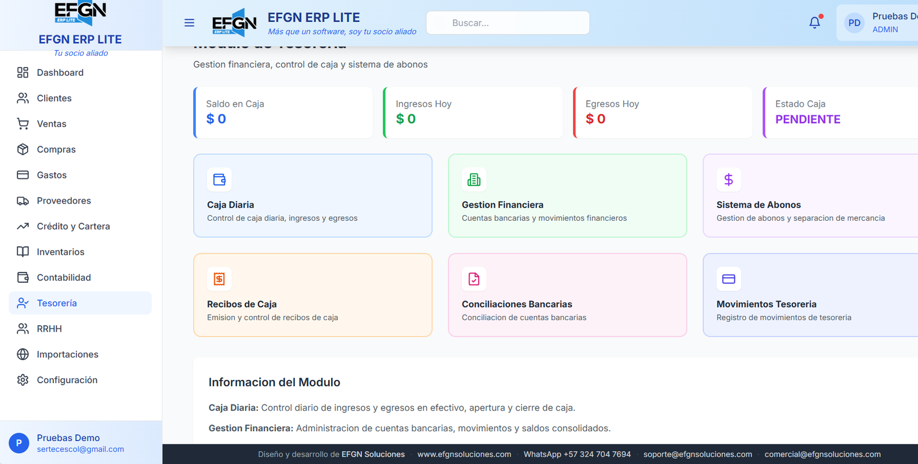Click the Buscar search field
Image resolution: width=918 pixels, height=464 pixels.
coord(508,23)
